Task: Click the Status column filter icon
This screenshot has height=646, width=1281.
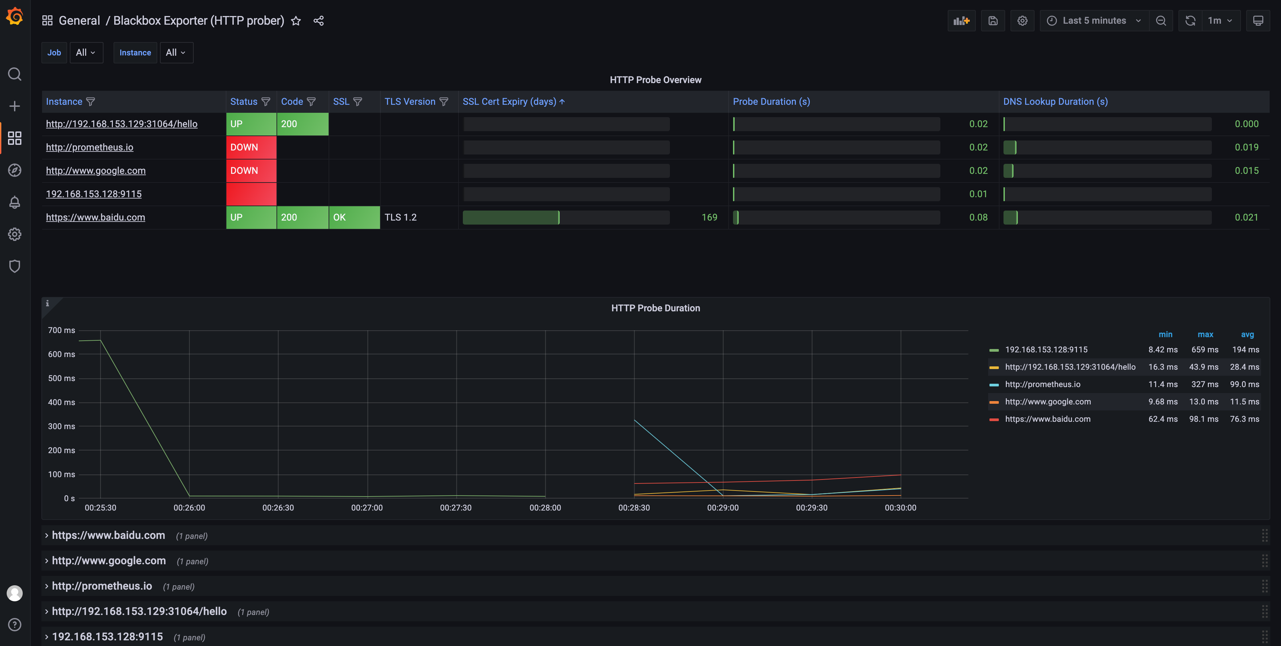Action: pos(266,102)
